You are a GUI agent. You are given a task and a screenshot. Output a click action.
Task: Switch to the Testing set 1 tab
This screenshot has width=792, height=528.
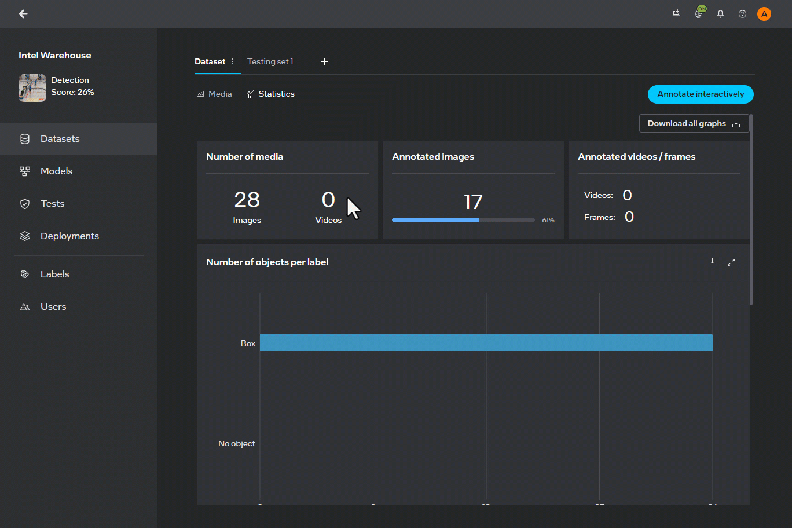pos(270,61)
